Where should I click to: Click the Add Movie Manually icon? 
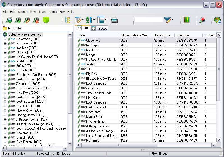pyautogui.click(x=18, y=20)
